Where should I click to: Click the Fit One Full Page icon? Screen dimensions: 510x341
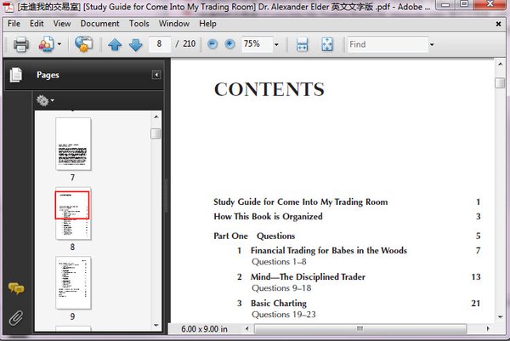327,44
